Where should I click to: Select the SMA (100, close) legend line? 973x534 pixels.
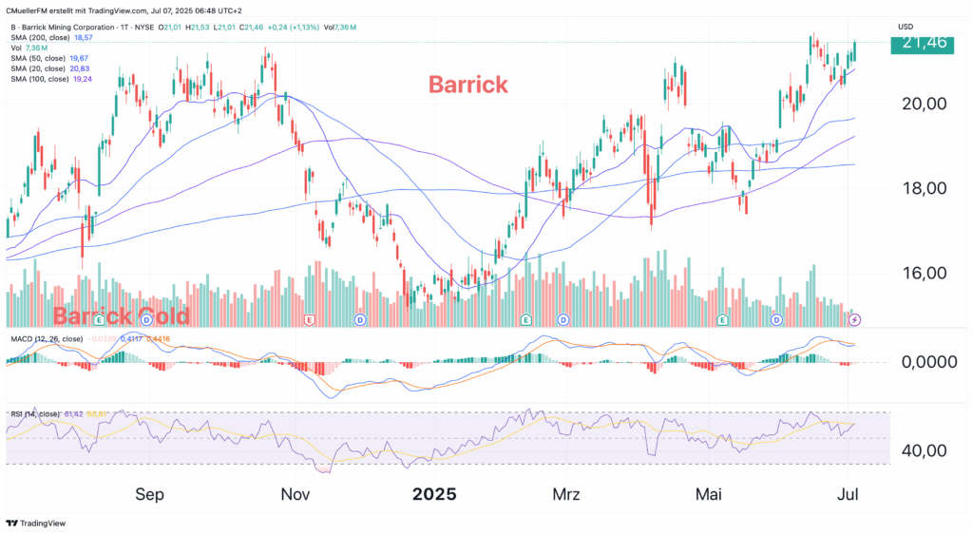point(51,80)
